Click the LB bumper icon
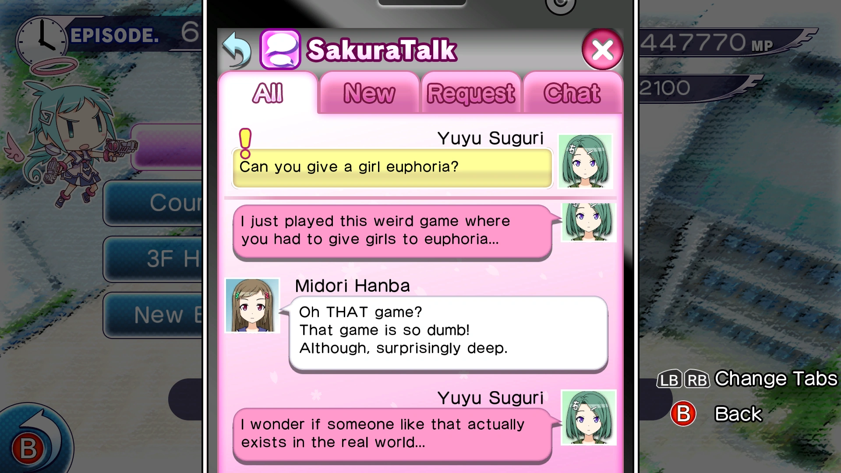This screenshot has width=841, height=473. coord(669,380)
